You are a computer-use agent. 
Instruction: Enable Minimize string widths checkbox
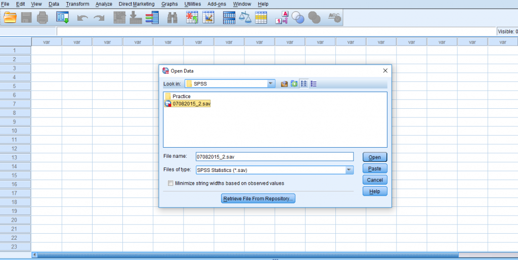pos(170,183)
